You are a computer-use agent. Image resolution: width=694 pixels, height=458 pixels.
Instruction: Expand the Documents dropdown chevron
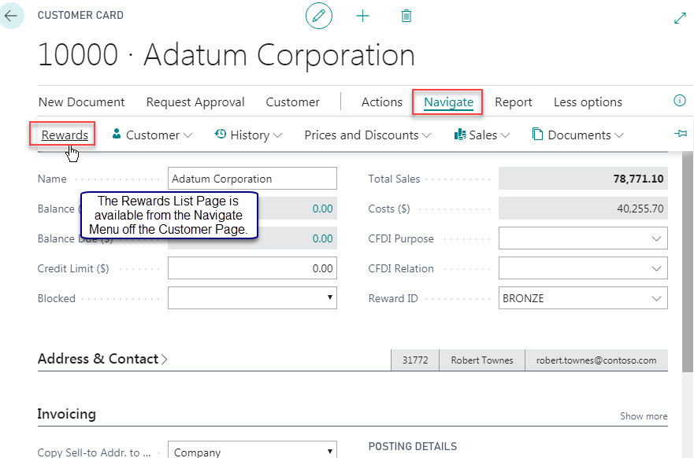pyautogui.click(x=618, y=135)
